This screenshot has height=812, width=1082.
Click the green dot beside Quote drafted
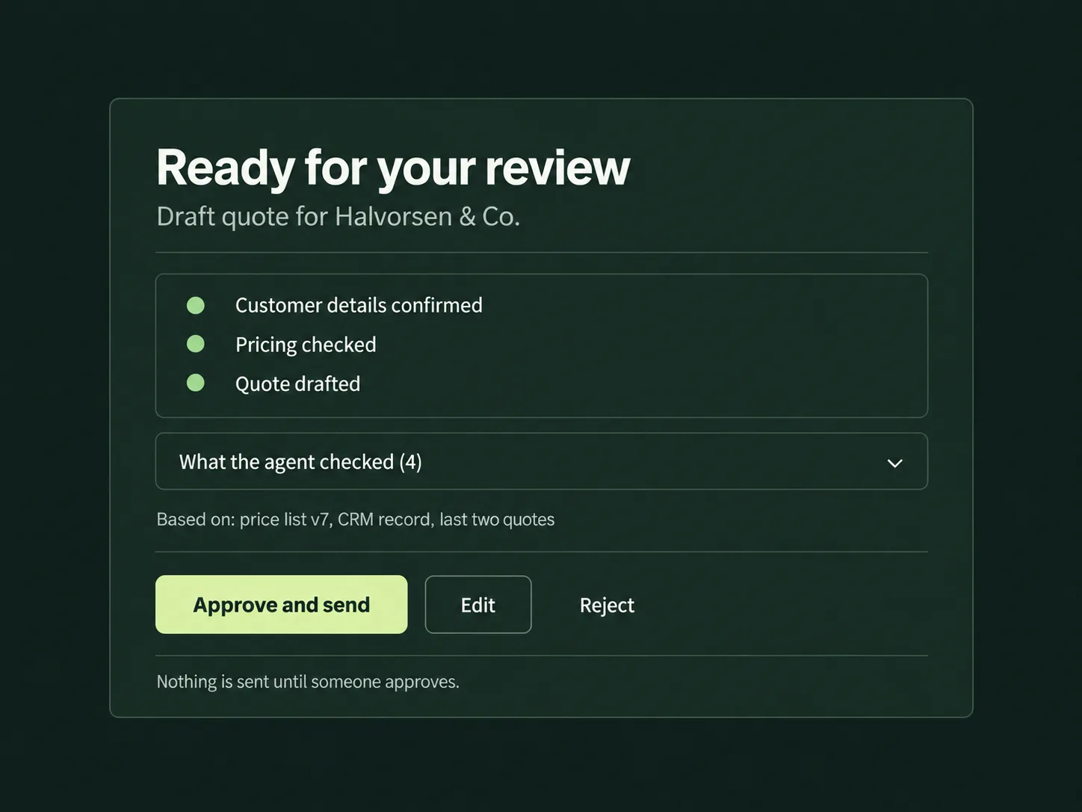(196, 383)
